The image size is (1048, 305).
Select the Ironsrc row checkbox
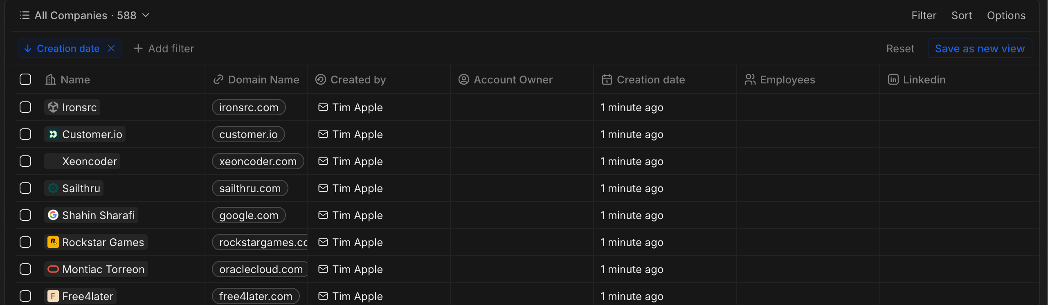pos(25,107)
